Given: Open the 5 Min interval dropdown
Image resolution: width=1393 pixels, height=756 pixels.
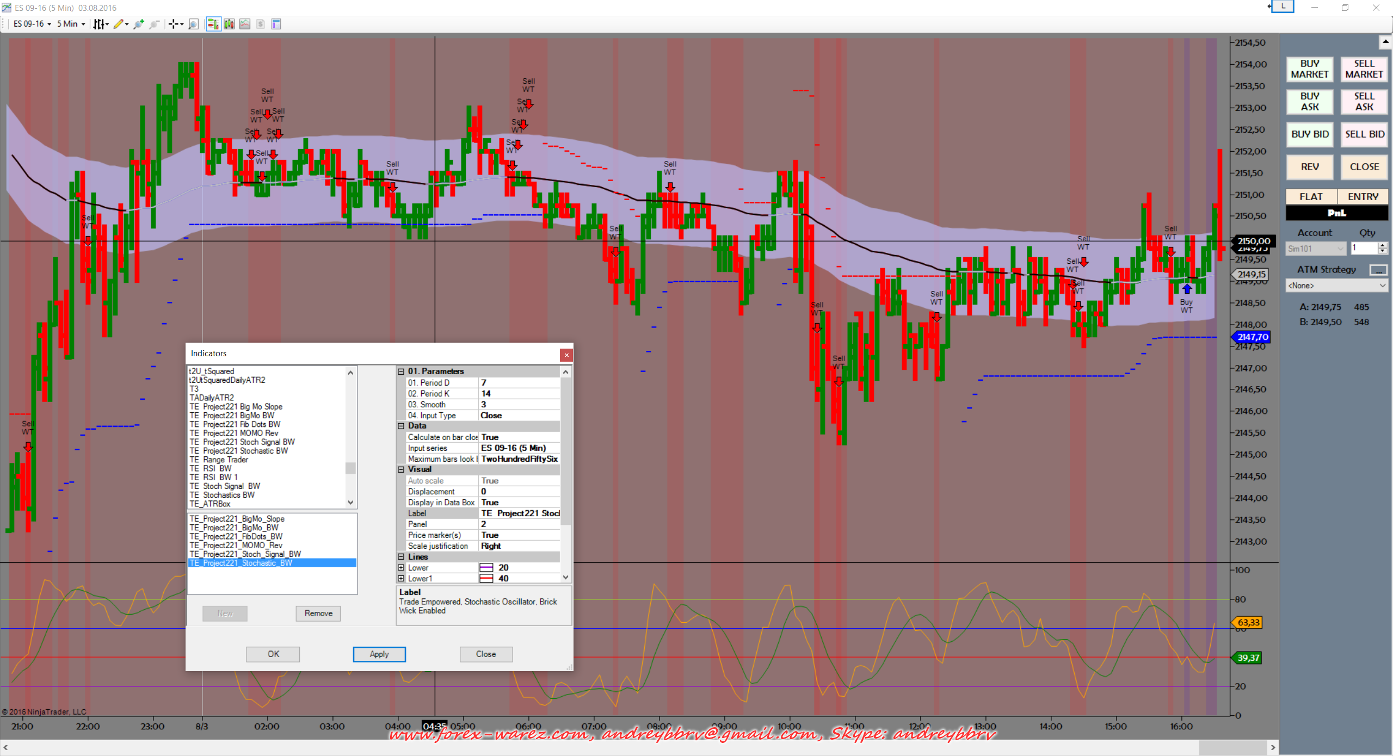Looking at the screenshot, I should tap(71, 24).
